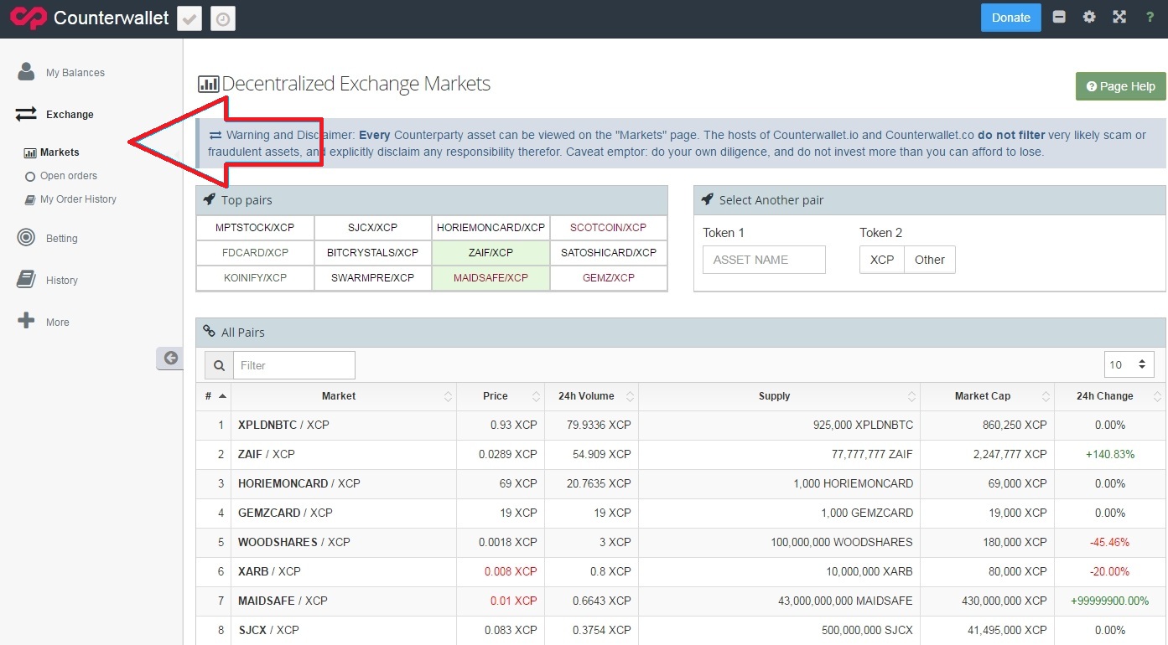Viewport: 1168px width, 645px height.
Task: Choose XCP as Token 2
Action: point(882,260)
